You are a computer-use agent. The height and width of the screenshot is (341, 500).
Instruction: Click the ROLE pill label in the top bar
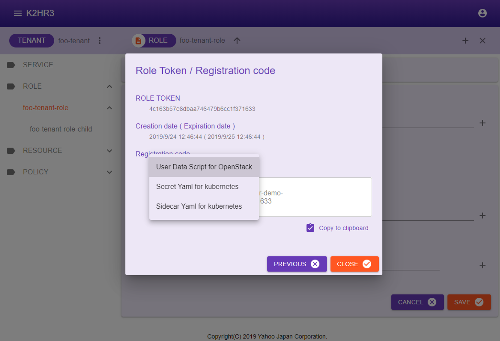158,40
